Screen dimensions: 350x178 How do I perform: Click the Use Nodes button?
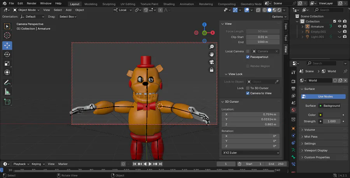tap(323, 97)
